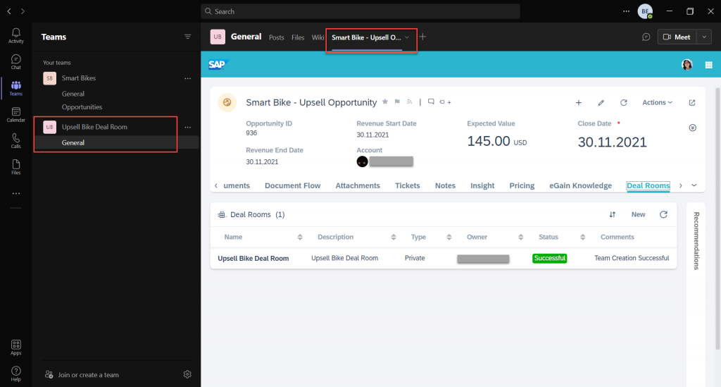Viewport: 721px width, 387px height.
Task: Select Opportunities channel under Smart Bikes
Action: [82, 106]
